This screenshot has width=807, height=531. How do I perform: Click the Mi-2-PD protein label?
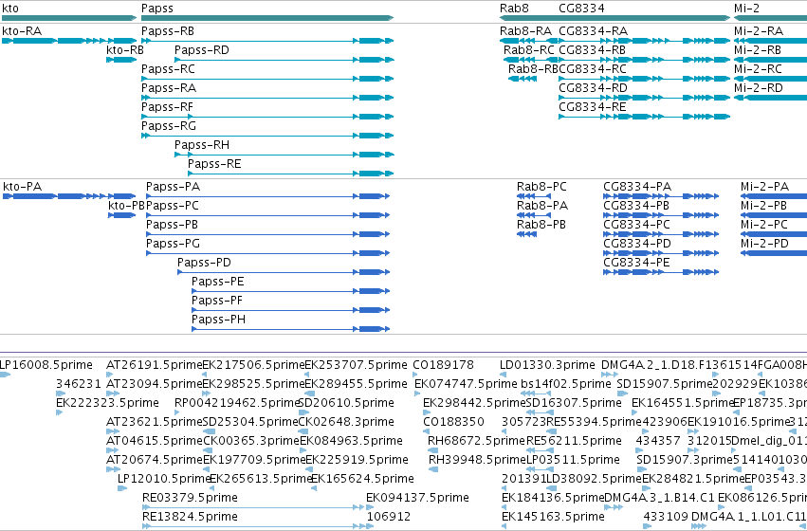(x=764, y=244)
